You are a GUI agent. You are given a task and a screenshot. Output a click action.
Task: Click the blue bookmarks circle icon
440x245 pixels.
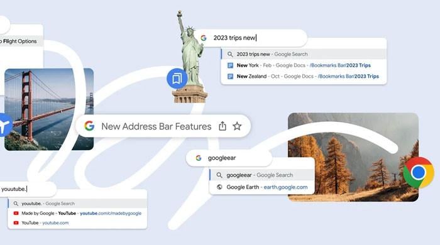(x=177, y=79)
